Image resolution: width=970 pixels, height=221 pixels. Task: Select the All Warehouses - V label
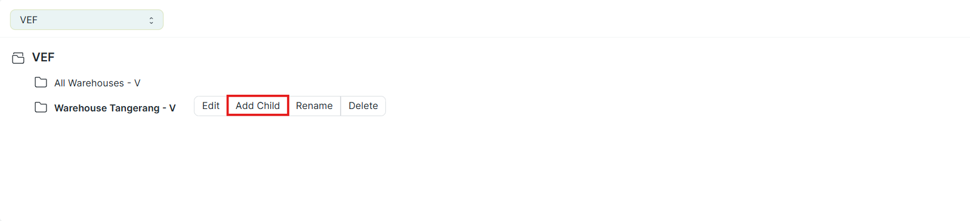point(97,83)
